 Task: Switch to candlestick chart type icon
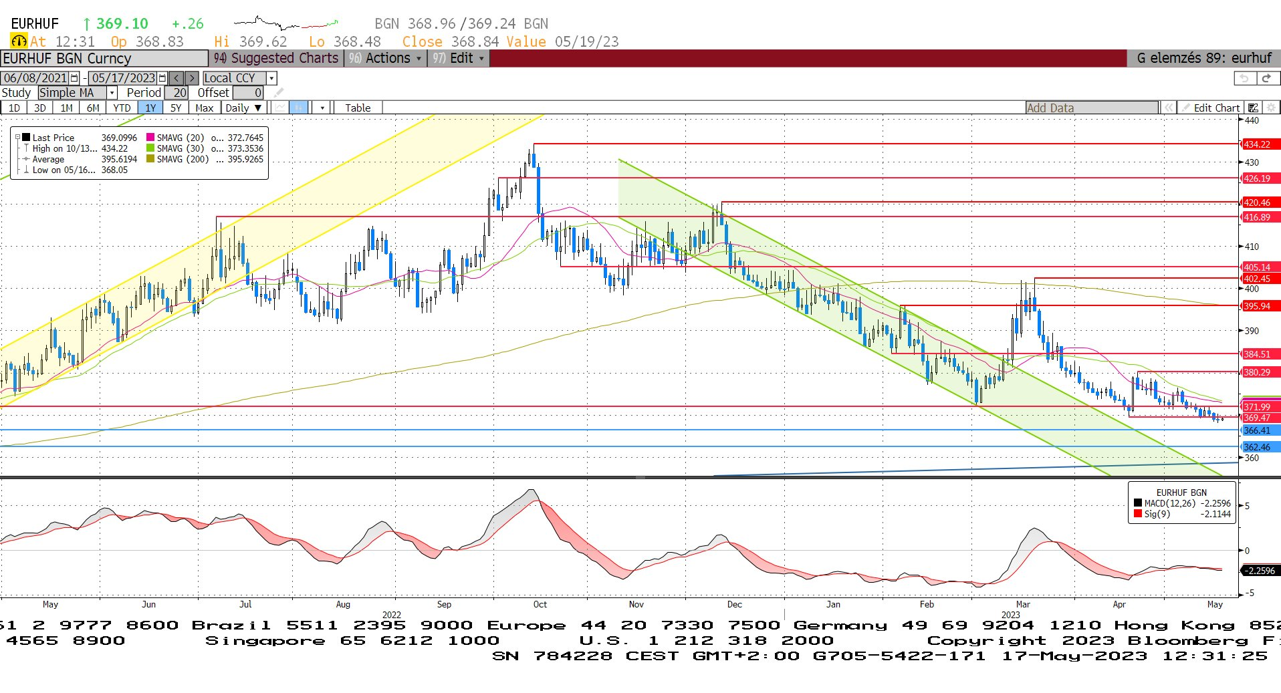pyautogui.click(x=299, y=108)
